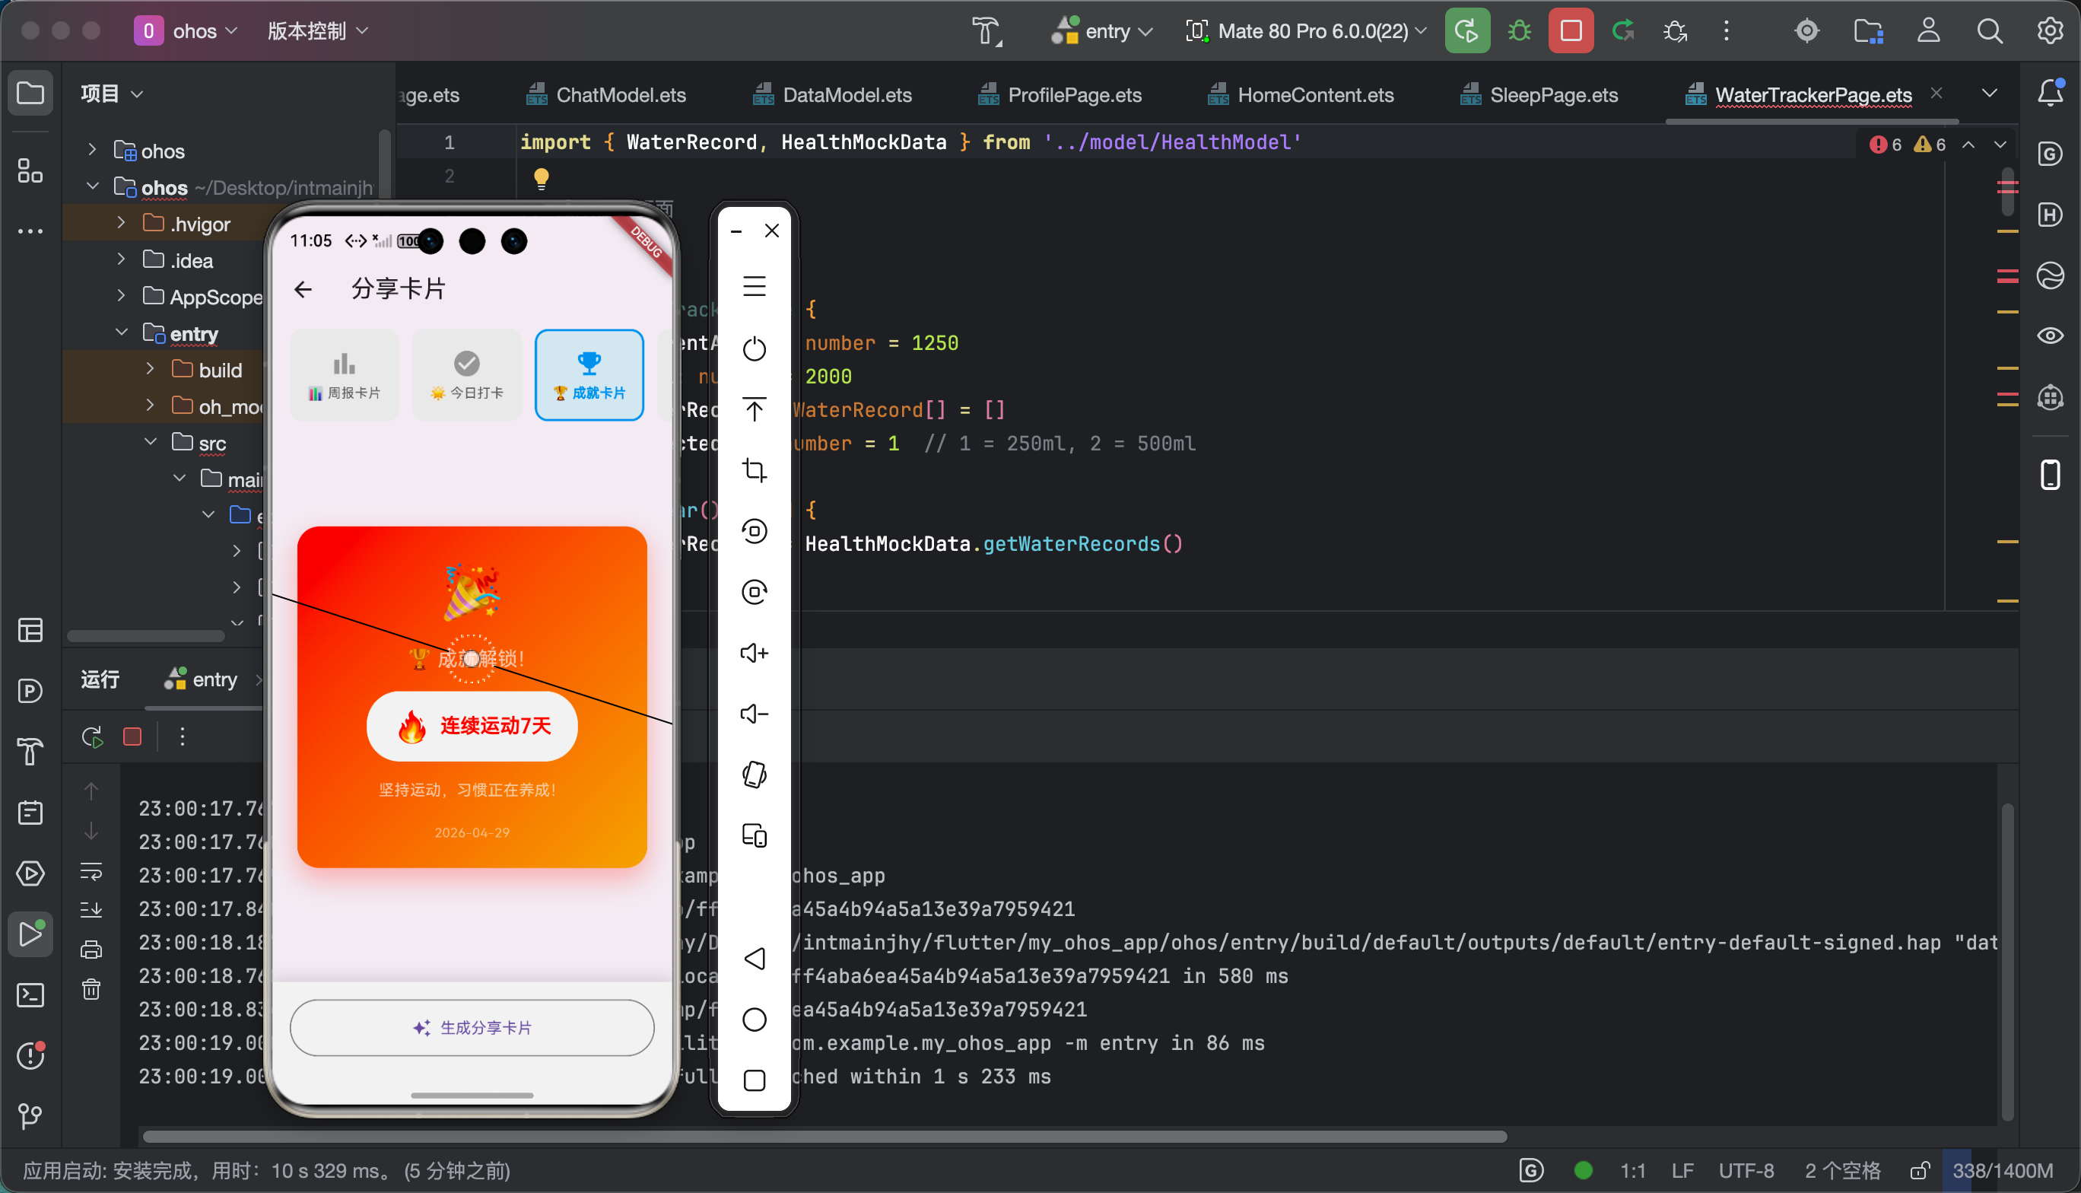Image resolution: width=2081 pixels, height=1193 pixels.
Task: Expand the .idea folder in project tree
Action: pos(121,259)
